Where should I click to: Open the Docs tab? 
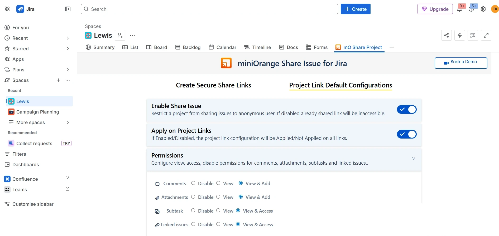click(x=289, y=47)
